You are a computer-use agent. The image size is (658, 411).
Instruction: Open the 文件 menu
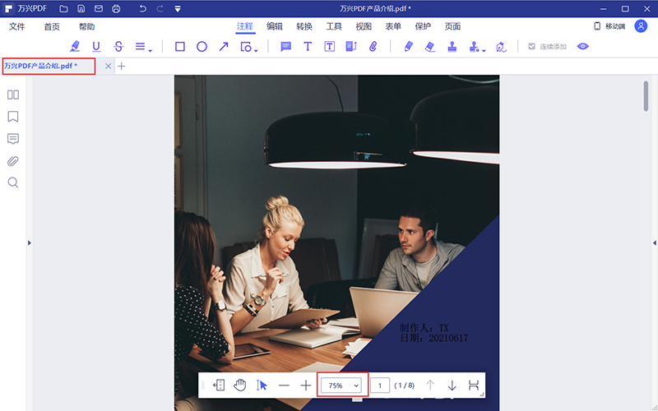(17, 26)
